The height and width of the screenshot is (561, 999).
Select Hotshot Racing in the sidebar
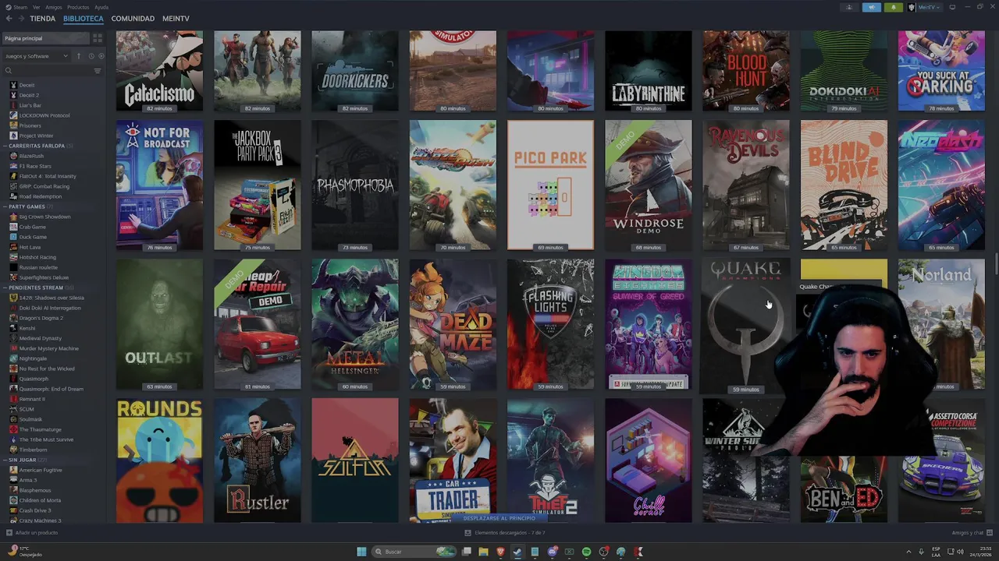click(x=37, y=257)
